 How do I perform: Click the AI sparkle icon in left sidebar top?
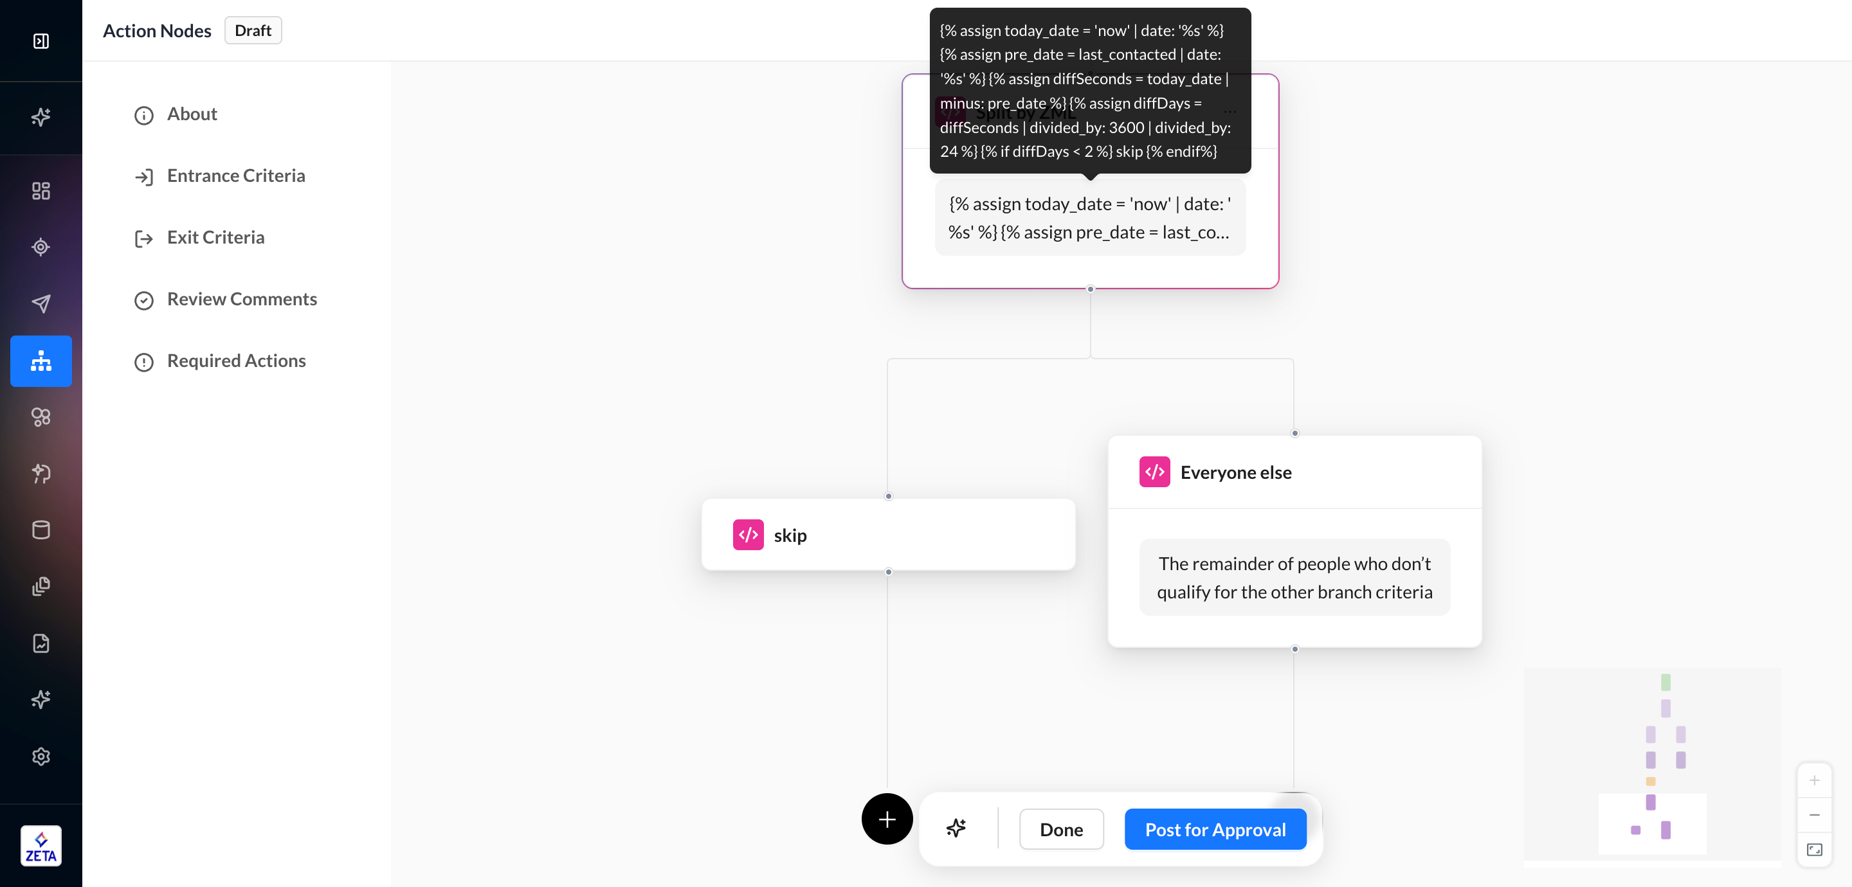pyautogui.click(x=41, y=117)
